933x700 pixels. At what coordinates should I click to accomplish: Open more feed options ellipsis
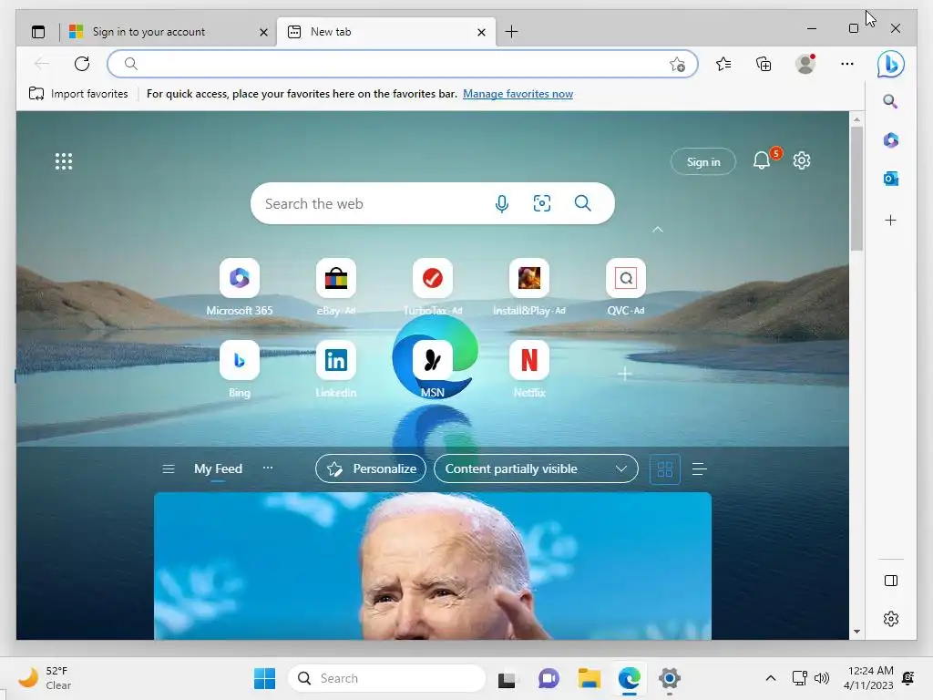[x=268, y=468]
